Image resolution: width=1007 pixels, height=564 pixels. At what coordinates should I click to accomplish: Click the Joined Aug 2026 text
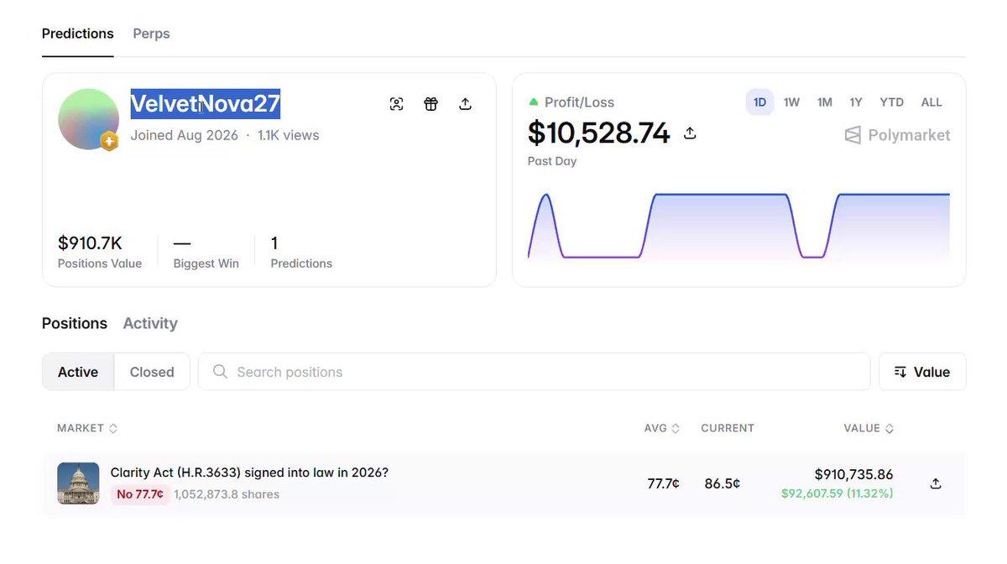(185, 135)
